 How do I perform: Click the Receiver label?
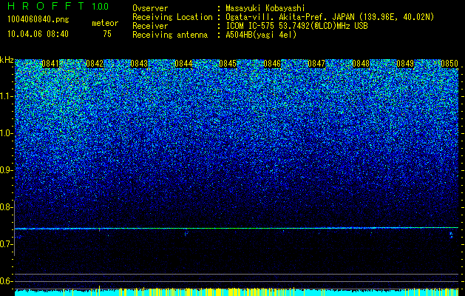[x=150, y=26]
